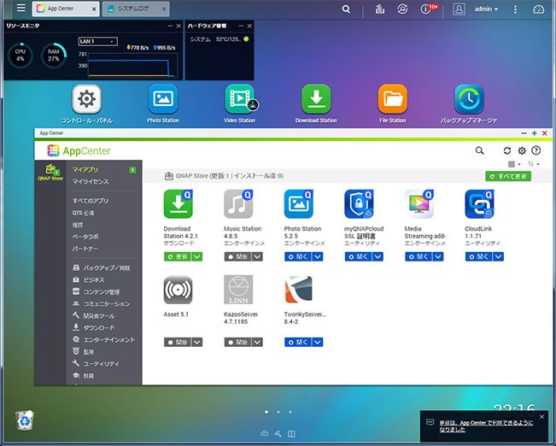Open File Station desktop icon
This screenshot has height=446, width=556.
tap(393, 98)
